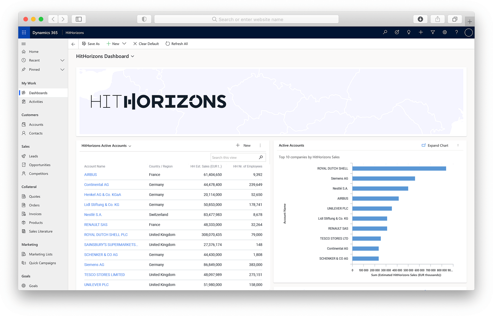
Task: Click Save As in the command bar
Action: [91, 44]
